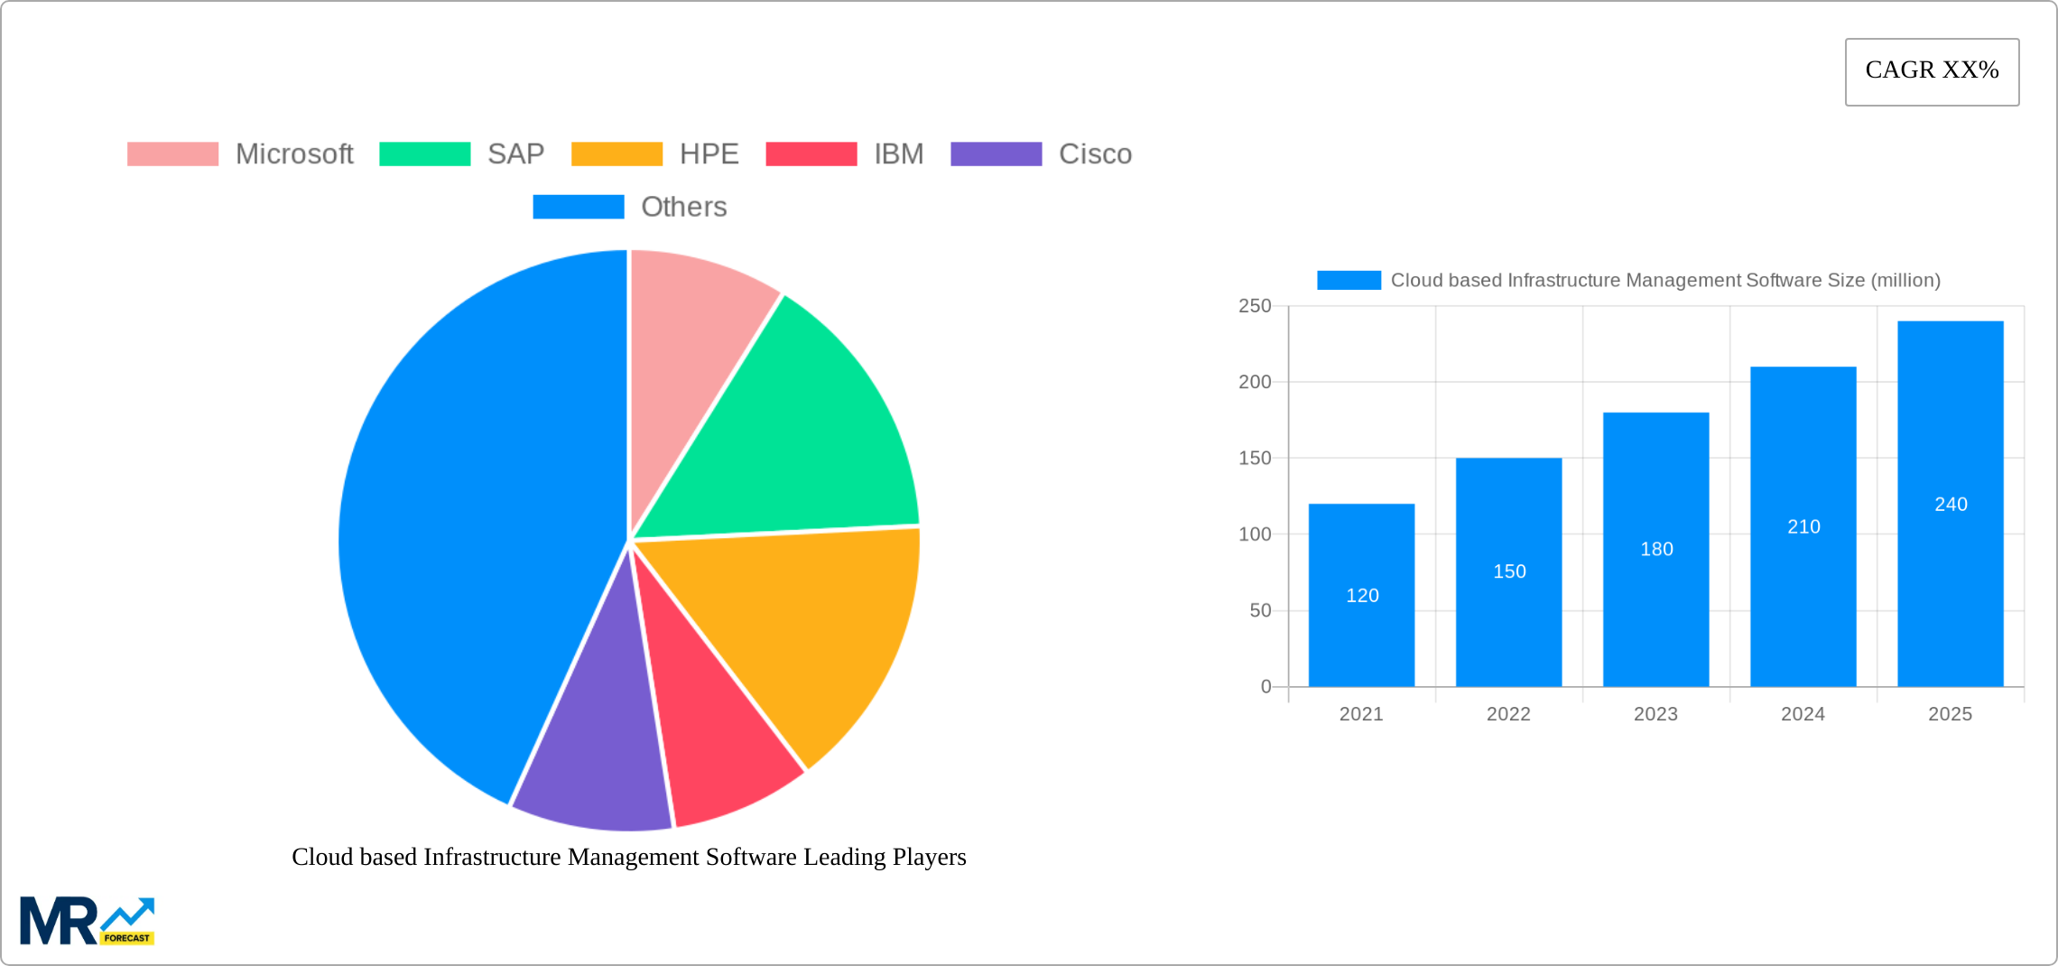Click the Others blue legend marker
The width and height of the screenshot is (2058, 966).
click(578, 207)
